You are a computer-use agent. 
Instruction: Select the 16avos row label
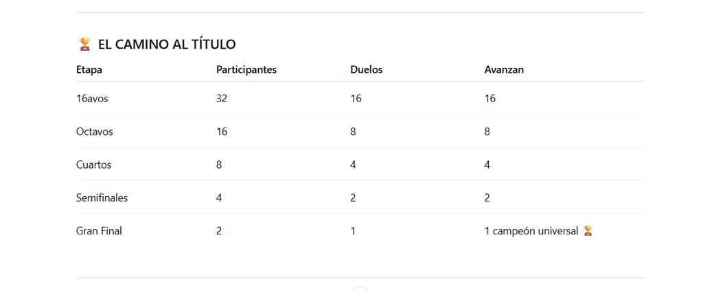click(92, 99)
